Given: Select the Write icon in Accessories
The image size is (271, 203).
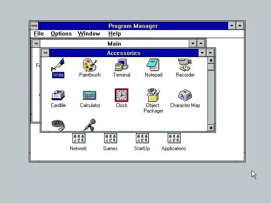Looking at the screenshot, I should point(58,65).
